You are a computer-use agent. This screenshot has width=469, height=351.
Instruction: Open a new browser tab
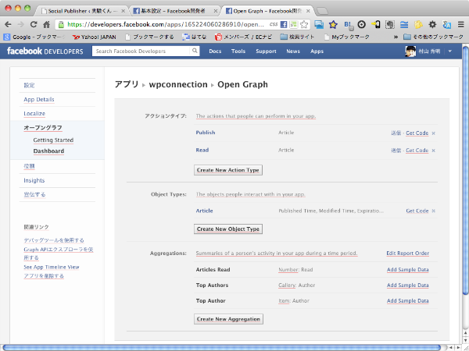point(322,12)
